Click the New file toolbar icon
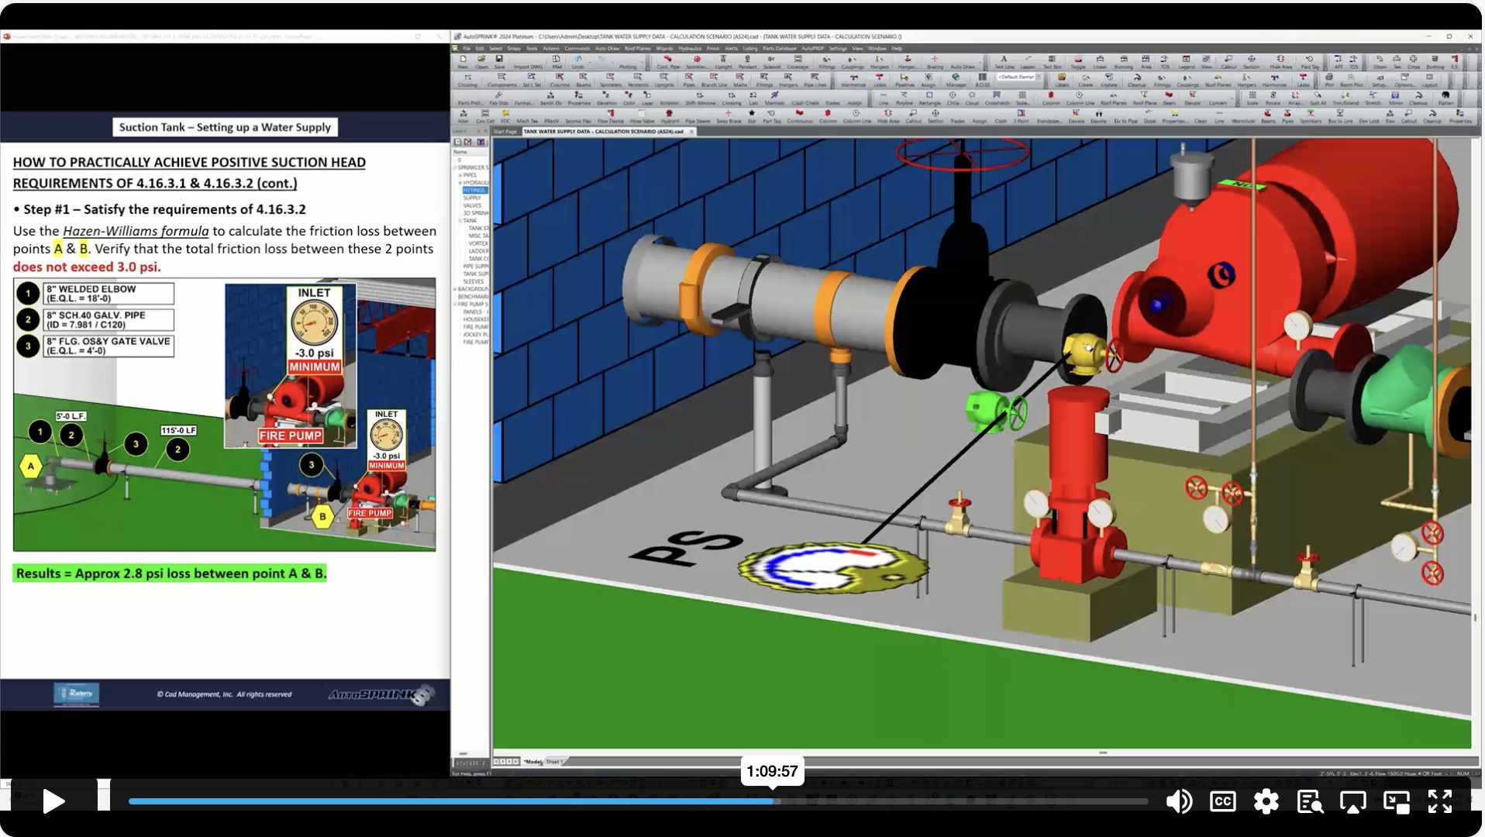The height and width of the screenshot is (837, 1485). (x=463, y=61)
